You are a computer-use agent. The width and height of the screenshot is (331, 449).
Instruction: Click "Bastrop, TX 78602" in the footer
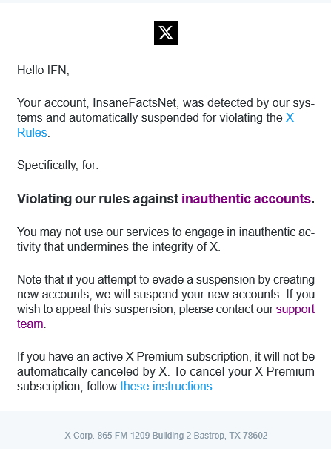click(230, 436)
